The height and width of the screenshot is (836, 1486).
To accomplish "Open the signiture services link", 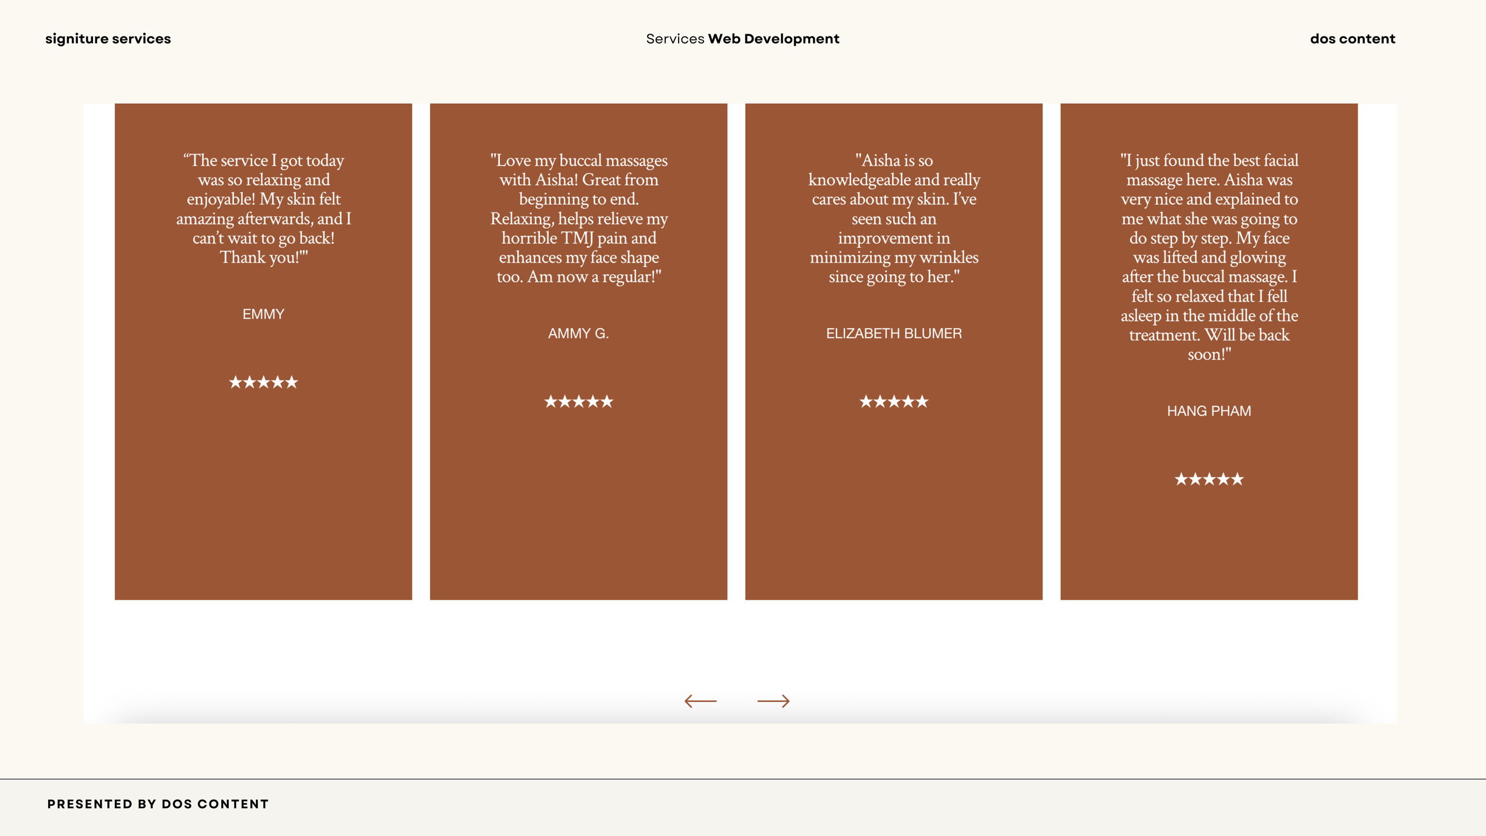I will click(x=108, y=39).
